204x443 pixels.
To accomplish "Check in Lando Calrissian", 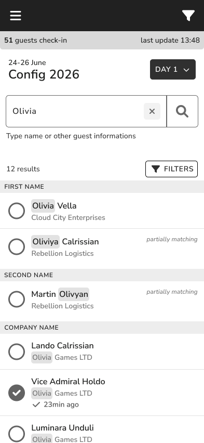I will pyautogui.click(x=17, y=351).
